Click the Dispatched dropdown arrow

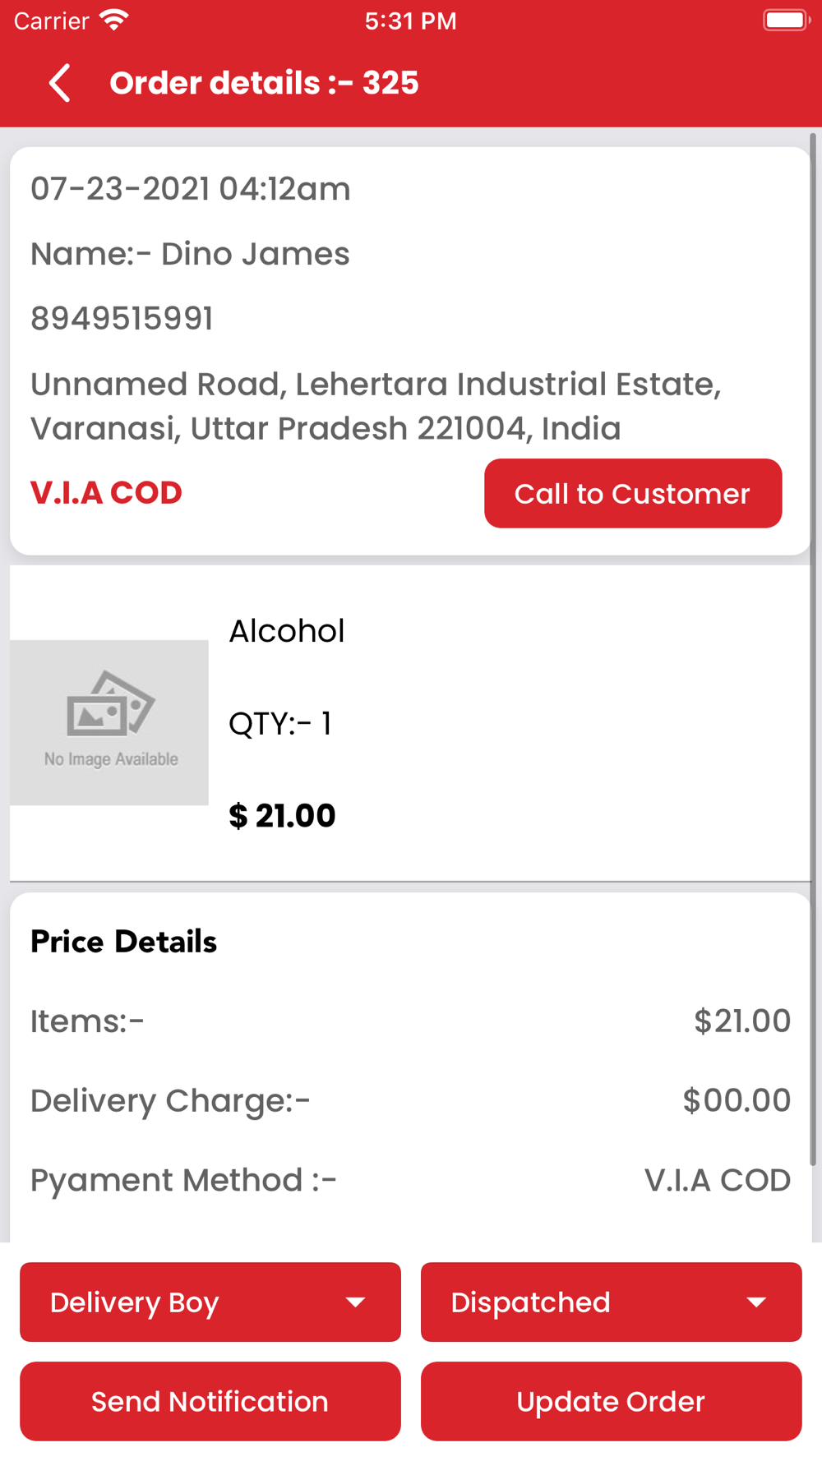point(756,1302)
